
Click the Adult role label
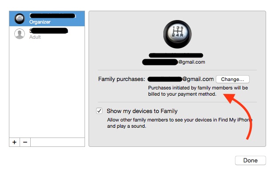point(35,37)
